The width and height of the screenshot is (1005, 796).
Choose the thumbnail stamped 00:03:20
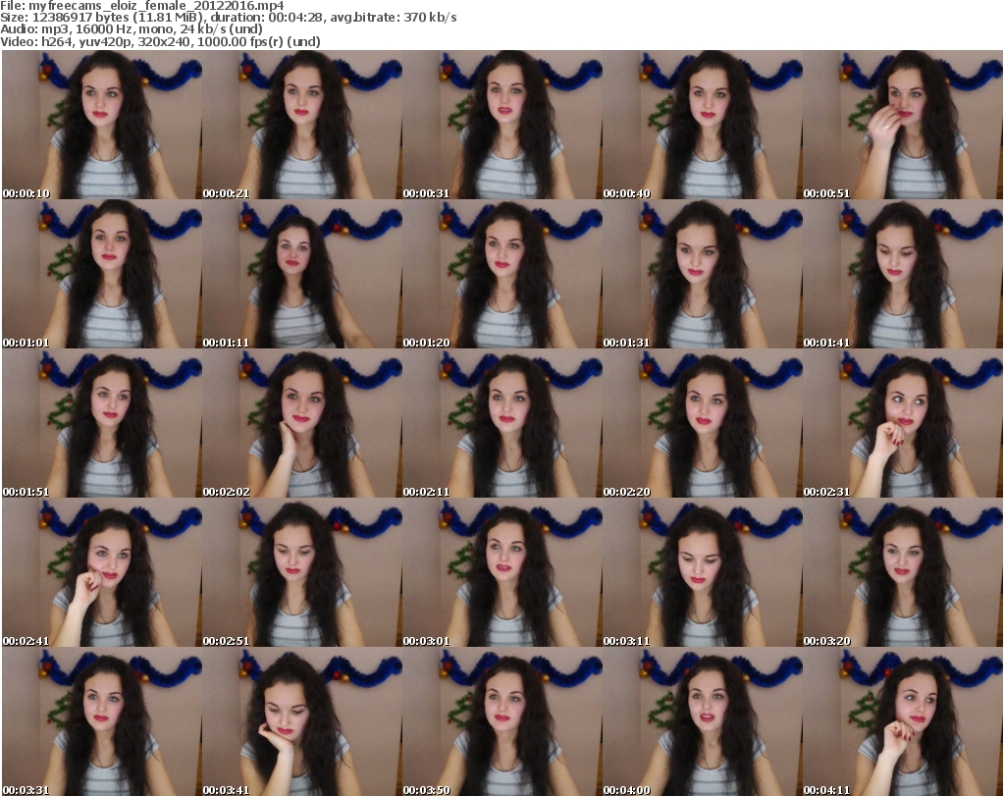tap(903, 573)
